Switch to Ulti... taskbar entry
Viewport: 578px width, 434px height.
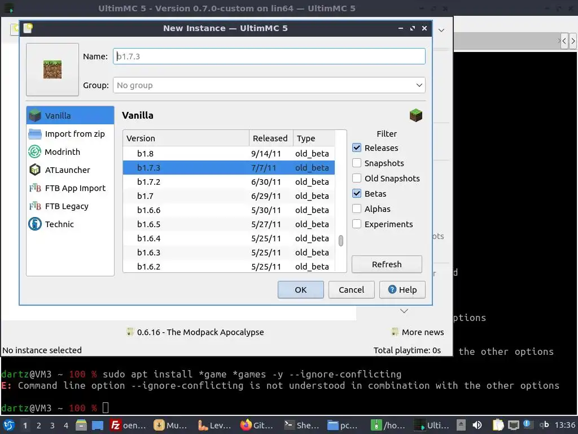431,425
